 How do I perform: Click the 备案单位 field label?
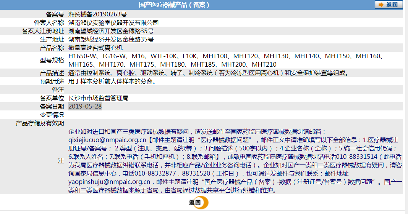click(52, 98)
